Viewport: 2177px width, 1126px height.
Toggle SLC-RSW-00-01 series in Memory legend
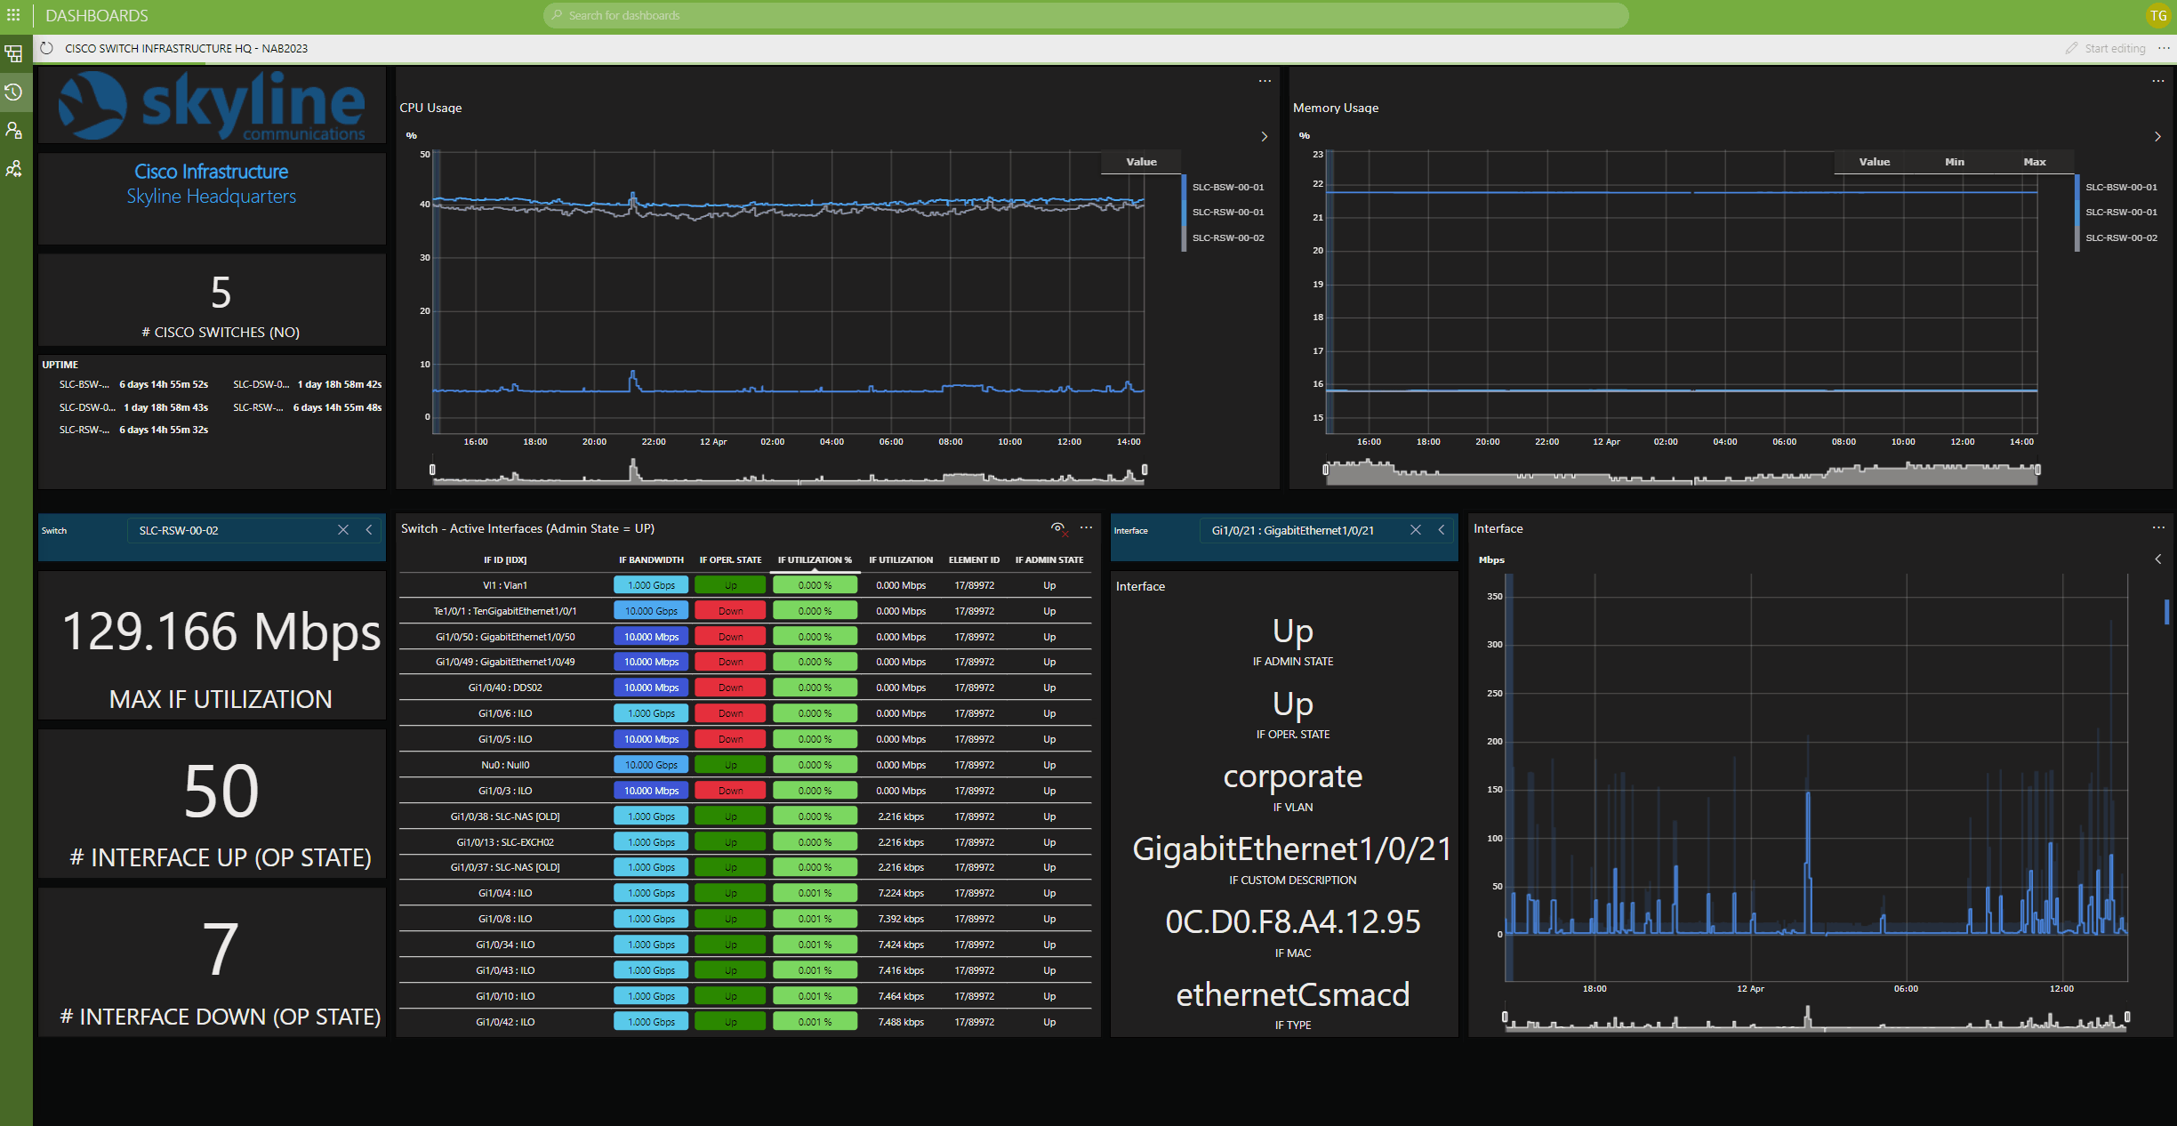pyautogui.click(x=2121, y=212)
